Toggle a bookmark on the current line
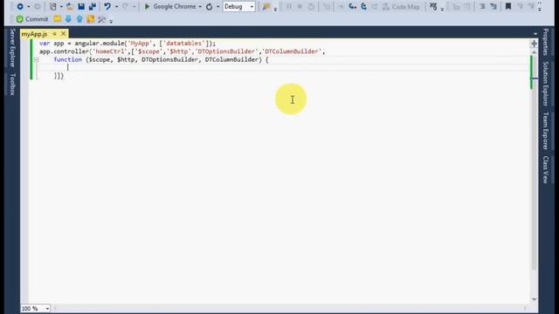The image size is (559, 314). click(508, 6)
